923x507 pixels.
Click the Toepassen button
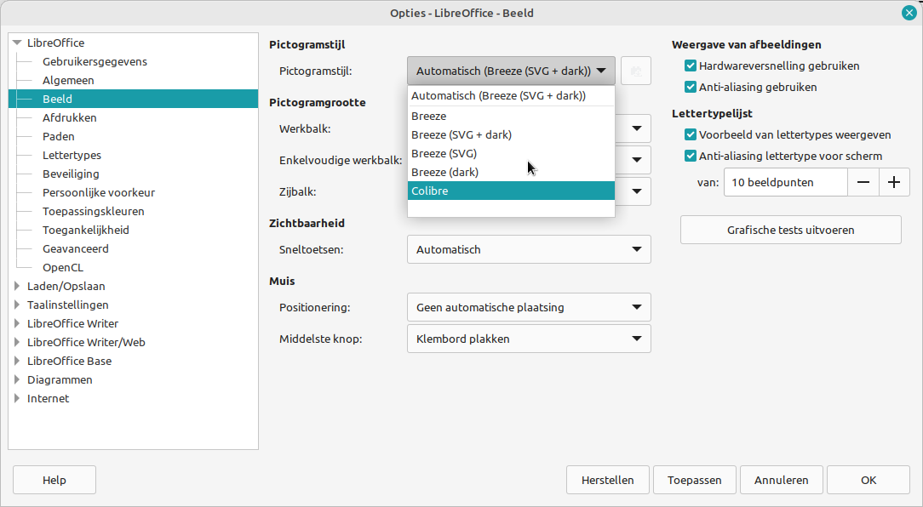pyautogui.click(x=694, y=480)
